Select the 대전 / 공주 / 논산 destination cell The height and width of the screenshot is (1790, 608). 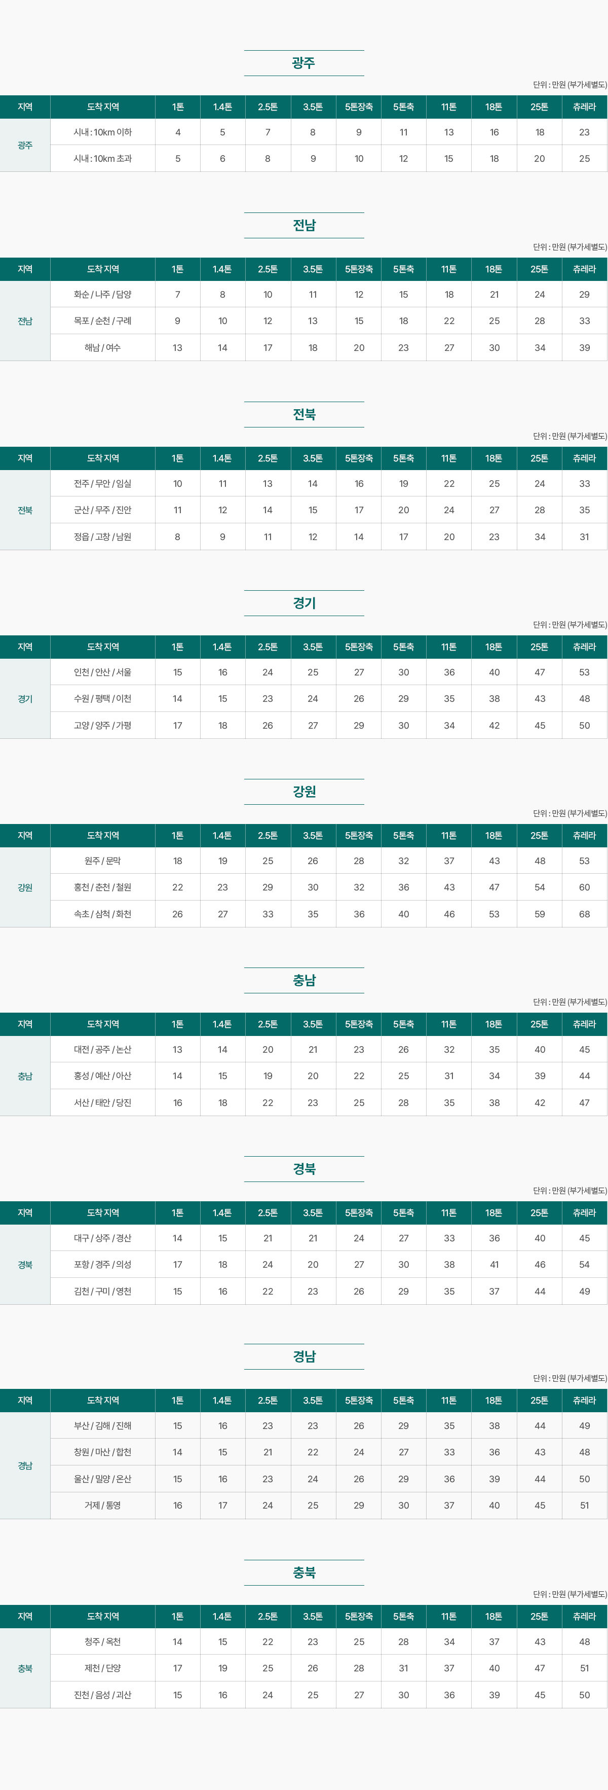[103, 1049]
